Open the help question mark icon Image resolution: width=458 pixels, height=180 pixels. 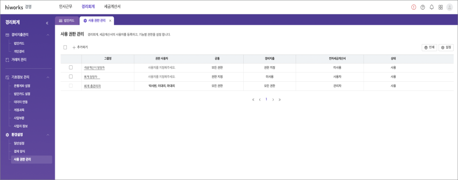423,7
